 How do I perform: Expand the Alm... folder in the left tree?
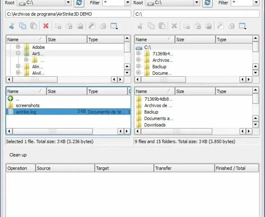pos(18,66)
